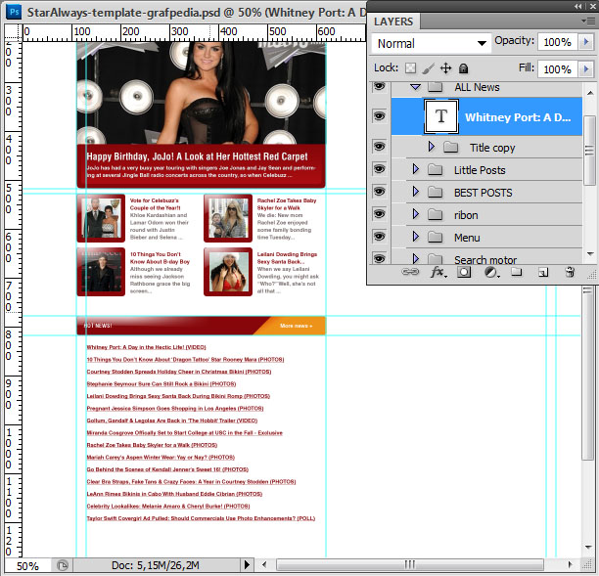The width and height of the screenshot is (599, 576).
Task: Open the layer style fx menu
Action: (438, 272)
